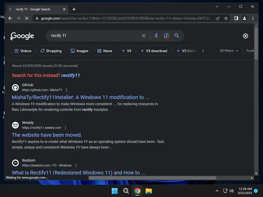Viewport: 263px width, 197px height.
Task: Add V3 download to the search
Action: (x=154, y=51)
